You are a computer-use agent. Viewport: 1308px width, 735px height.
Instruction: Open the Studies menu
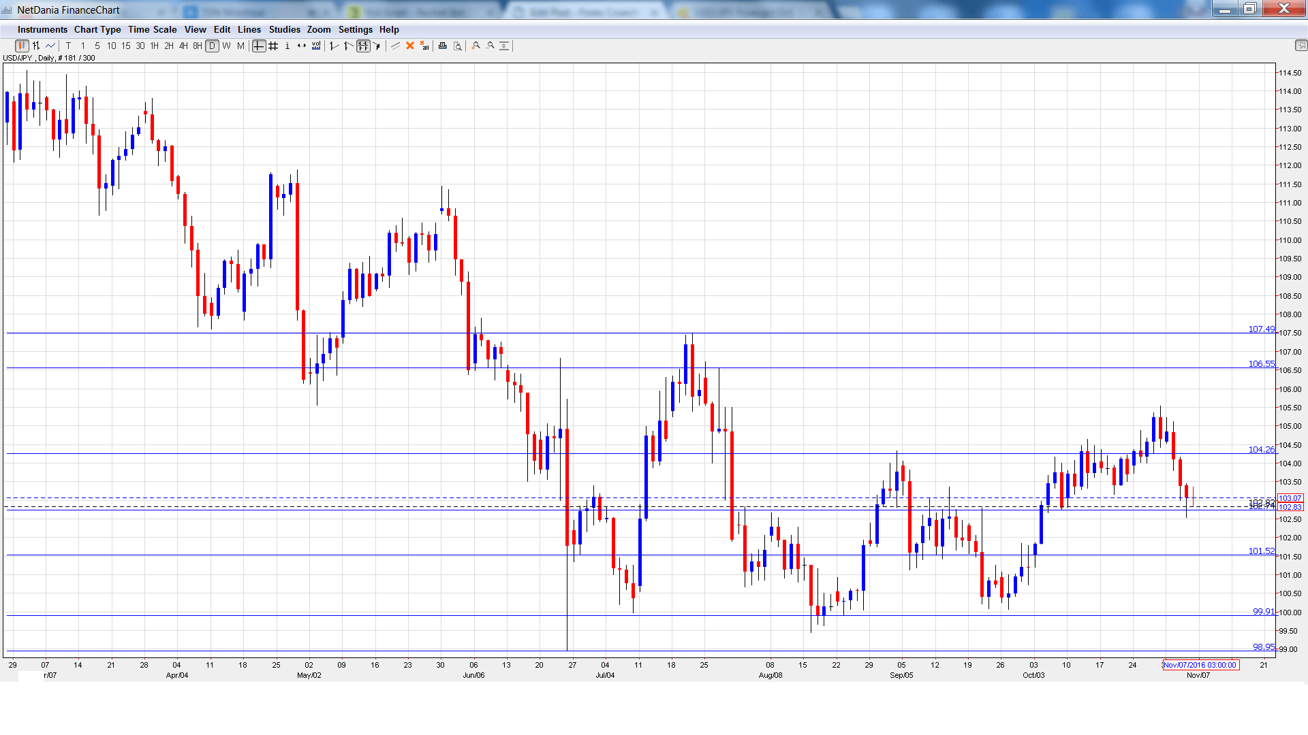pos(284,29)
